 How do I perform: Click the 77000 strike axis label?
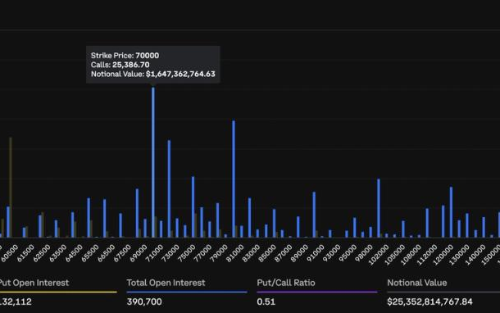[x=202, y=253]
